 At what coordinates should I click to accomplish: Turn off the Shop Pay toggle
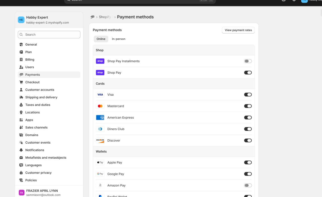click(x=248, y=73)
